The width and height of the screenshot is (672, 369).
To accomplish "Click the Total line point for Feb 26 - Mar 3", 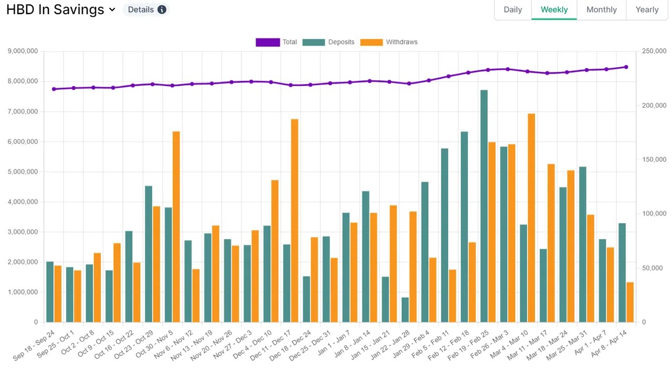I will (508, 69).
